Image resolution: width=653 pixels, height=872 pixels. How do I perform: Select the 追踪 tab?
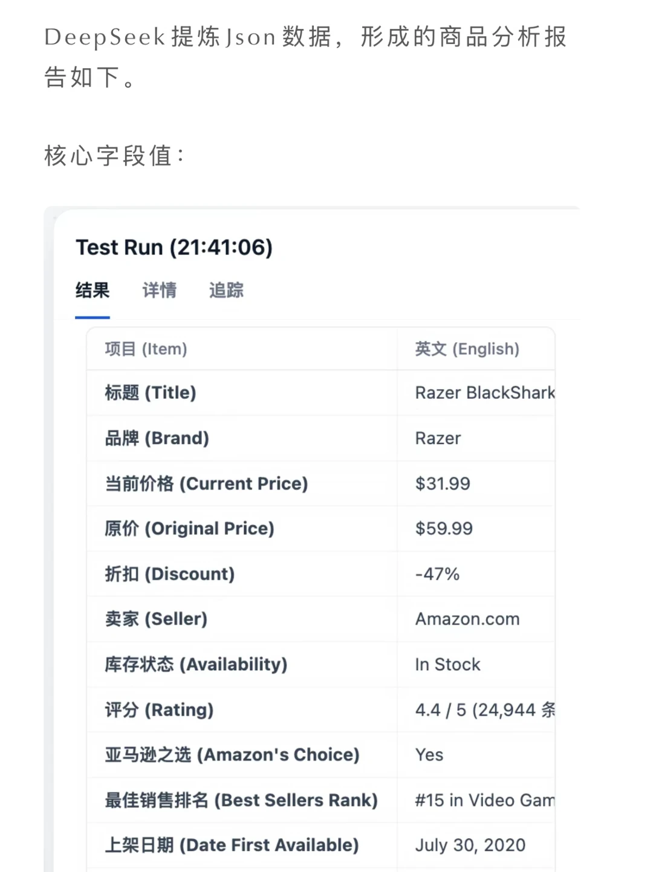coord(226,291)
